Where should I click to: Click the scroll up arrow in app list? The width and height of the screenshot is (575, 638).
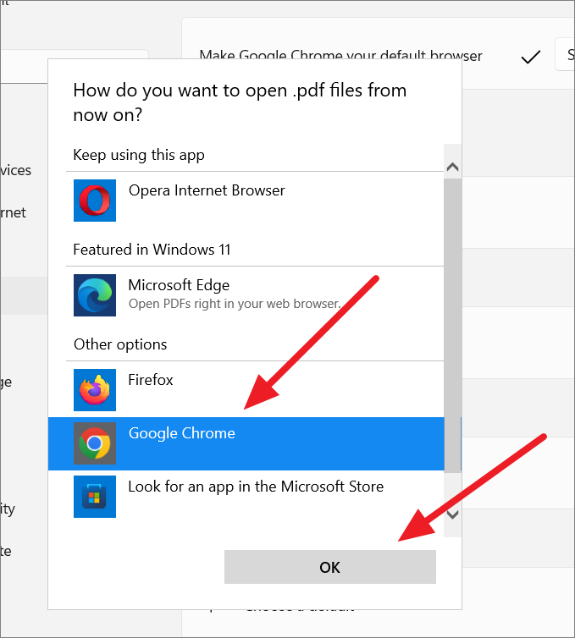[x=452, y=167]
